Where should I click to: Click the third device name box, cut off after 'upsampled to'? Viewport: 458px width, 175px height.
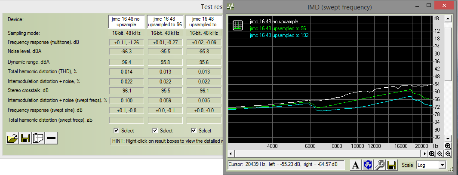click(203, 21)
